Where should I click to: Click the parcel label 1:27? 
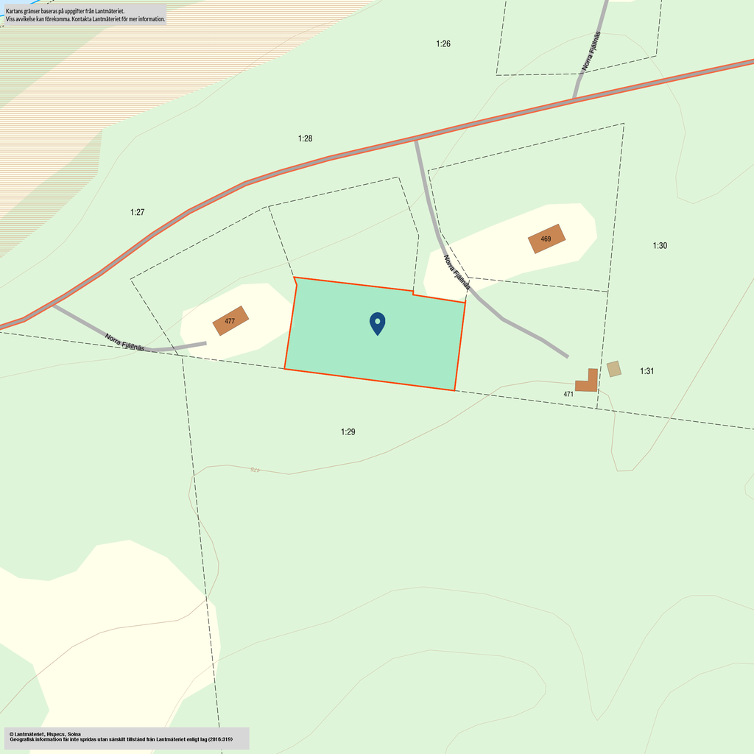[137, 213]
